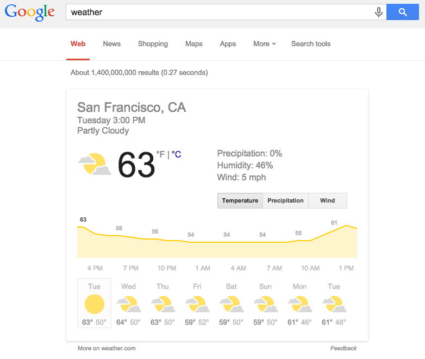The width and height of the screenshot is (425, 359).
Task: Switch chart to Precipitation view
Action: (x=285, y=200)
